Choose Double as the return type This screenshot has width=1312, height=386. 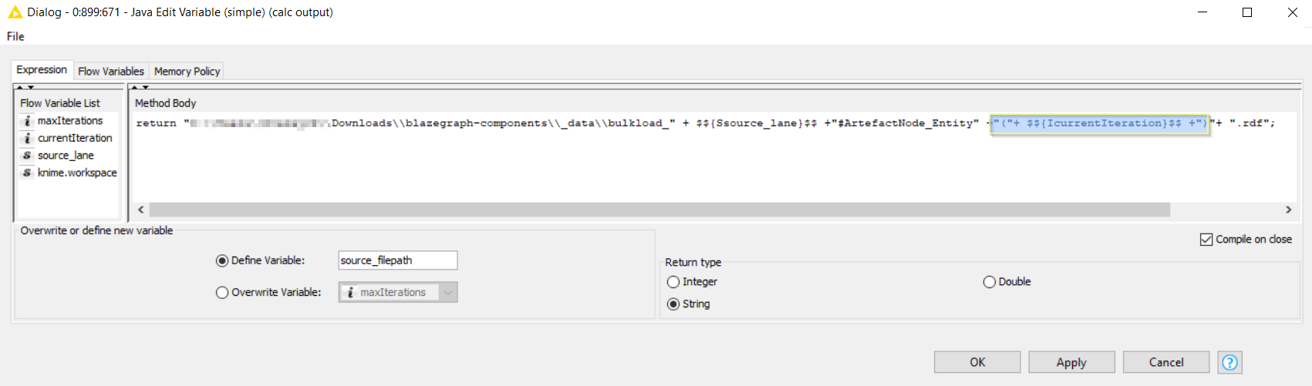990,282
